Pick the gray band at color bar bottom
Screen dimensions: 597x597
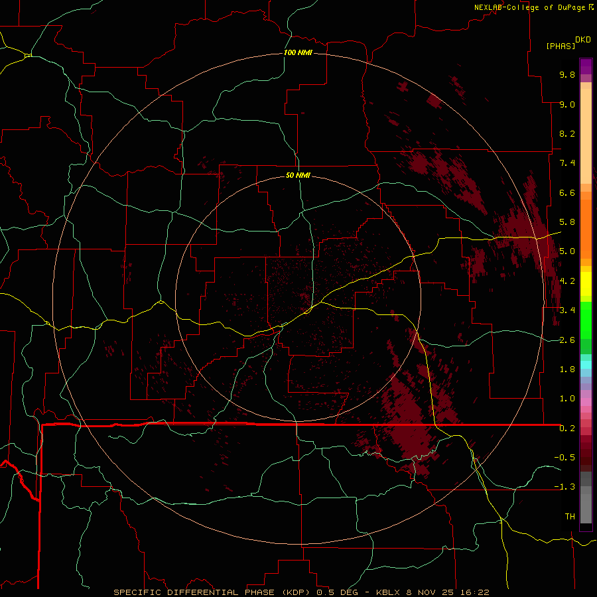tap(586, 506)
